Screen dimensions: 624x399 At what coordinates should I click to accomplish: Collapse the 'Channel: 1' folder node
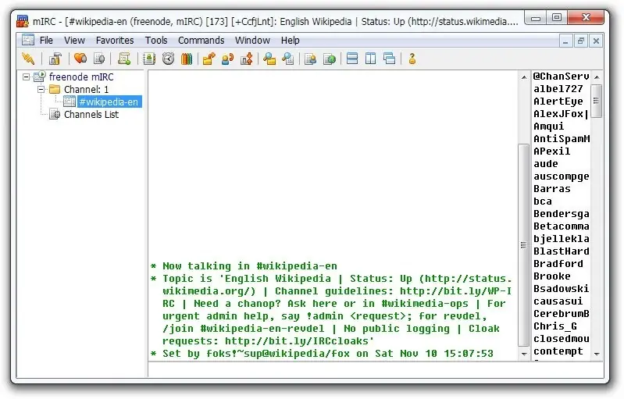41,90
